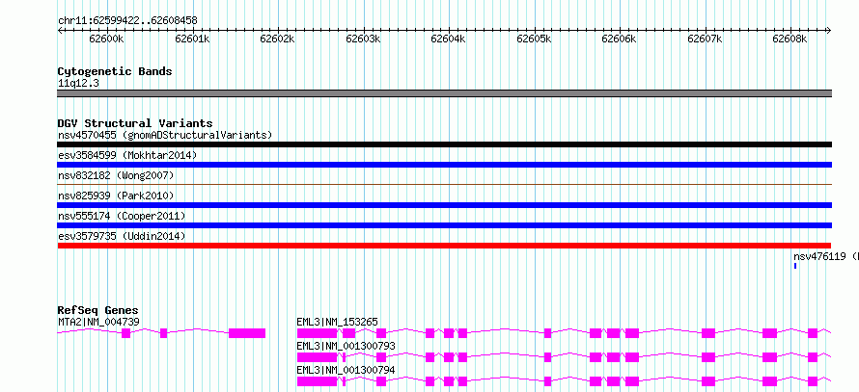Open the EML3|NM_153265 transcript label
Image resolution: width=859 pixels, height=392 pixels.
tap(337, 322)
